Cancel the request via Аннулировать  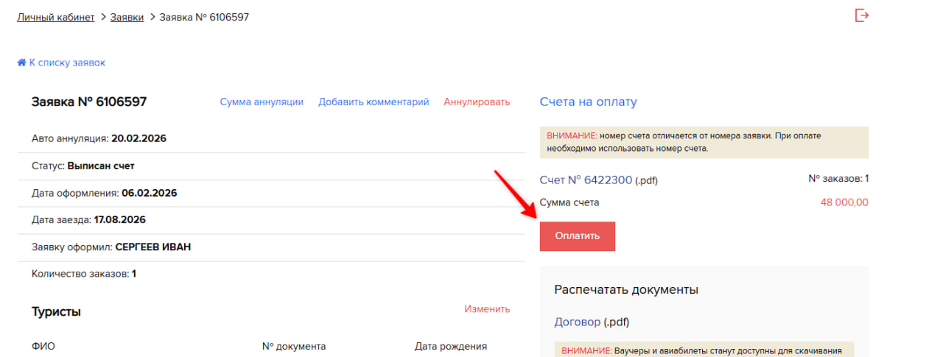coord(477,102)
